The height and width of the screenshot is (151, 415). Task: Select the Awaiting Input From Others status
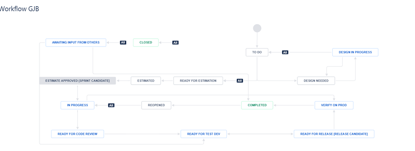[76, 43]
